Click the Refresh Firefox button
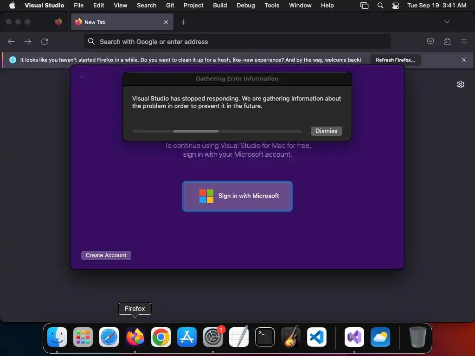The image size is (475, 356). click(395, 60)
